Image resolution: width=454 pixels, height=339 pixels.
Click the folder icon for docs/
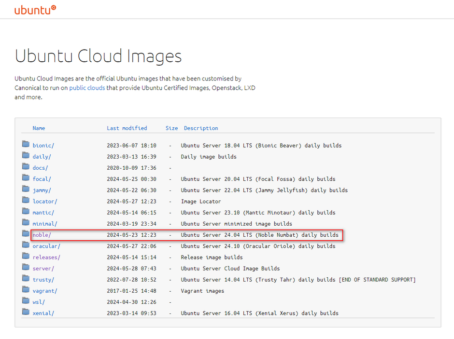tap(26, 167)
